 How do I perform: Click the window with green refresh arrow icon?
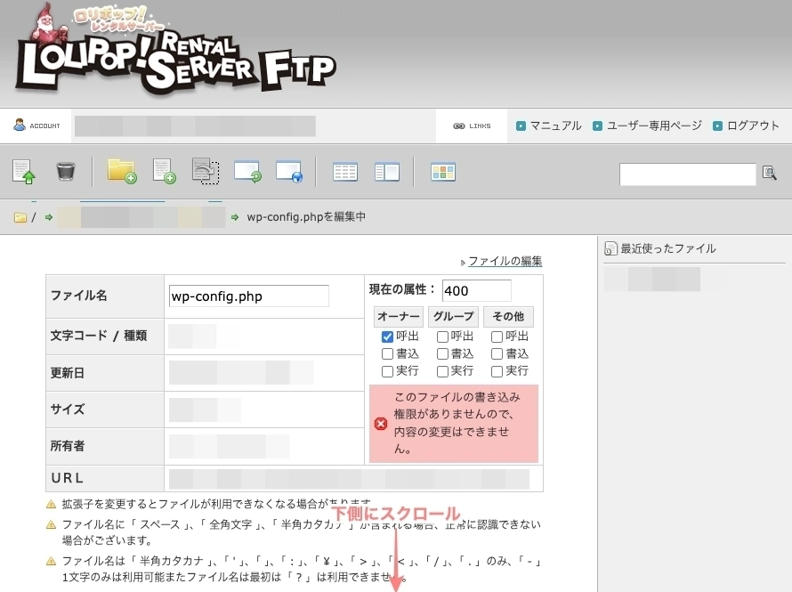pyautogui.click(x=247, y=172)
